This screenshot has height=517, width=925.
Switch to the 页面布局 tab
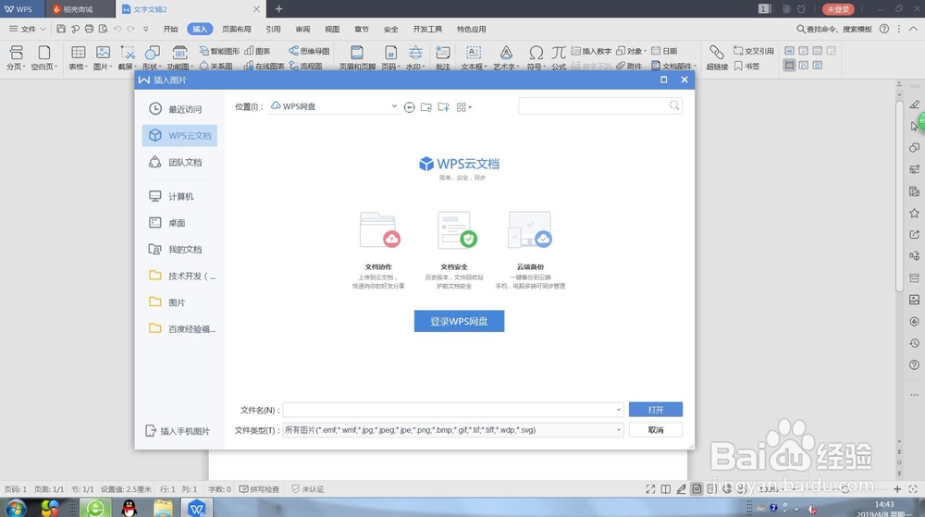click(x=237, y=29)
